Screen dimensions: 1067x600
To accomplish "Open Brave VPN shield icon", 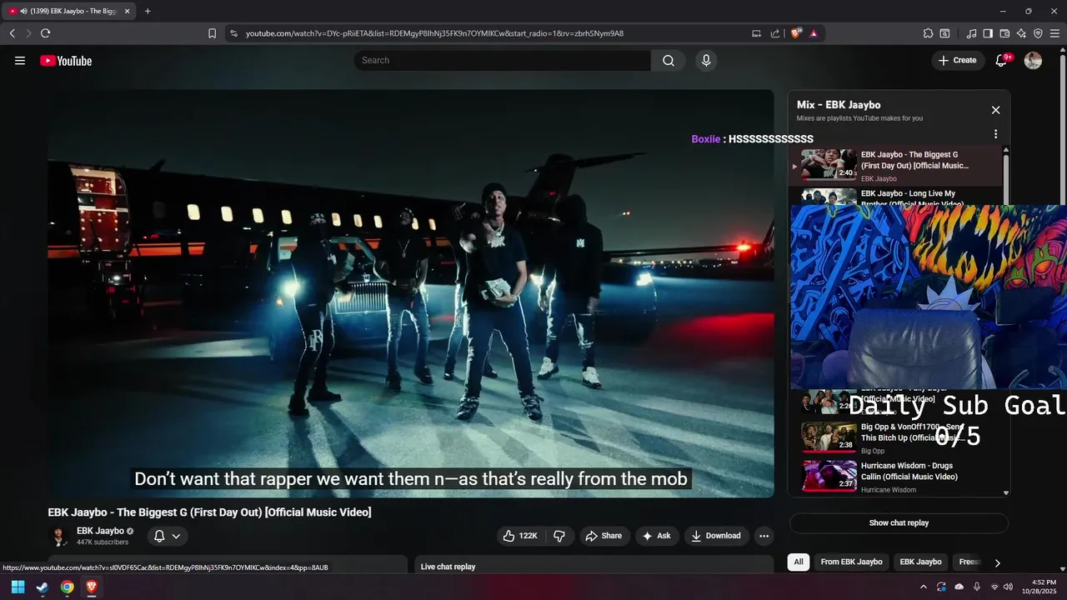I will point(1038,33).
